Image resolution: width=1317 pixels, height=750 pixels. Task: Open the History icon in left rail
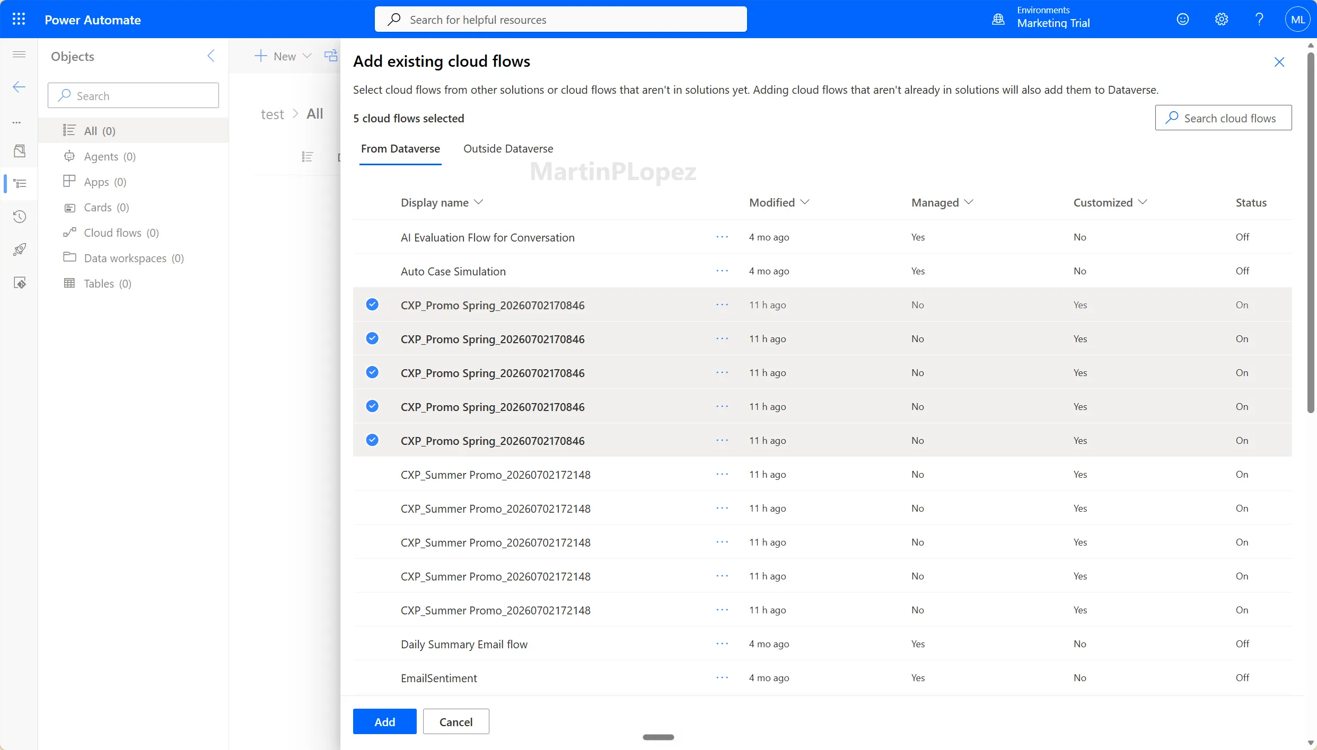pyautogui.click(x=20, y=217)
